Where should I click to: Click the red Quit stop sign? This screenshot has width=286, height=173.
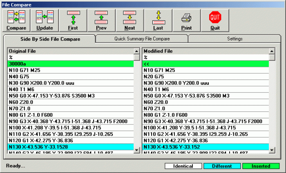pos(215,17)
